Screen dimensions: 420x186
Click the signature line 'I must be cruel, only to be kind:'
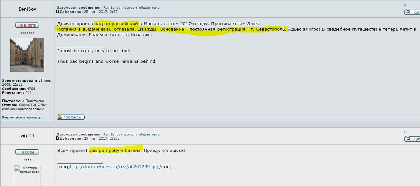[94, 51]
